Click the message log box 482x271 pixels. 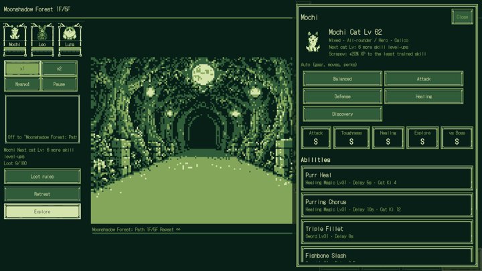(42, 119)
